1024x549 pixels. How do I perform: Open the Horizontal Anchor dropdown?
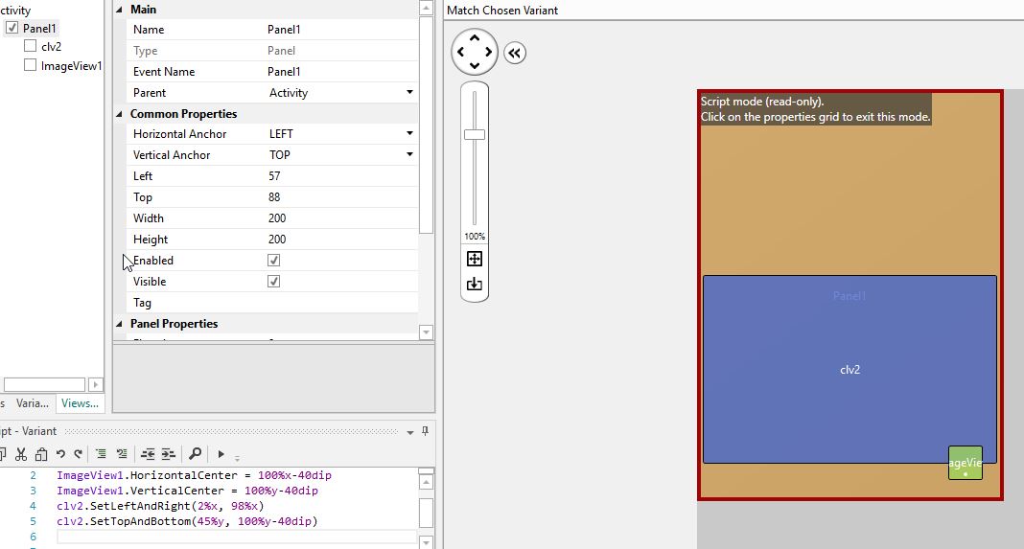pos(409,133)
